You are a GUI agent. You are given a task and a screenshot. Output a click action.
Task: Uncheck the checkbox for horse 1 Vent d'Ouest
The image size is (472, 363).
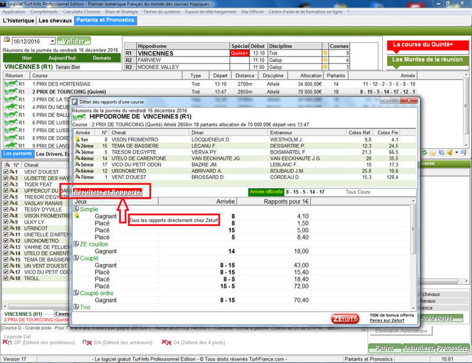pyautogui.click(x=6, y=173)
